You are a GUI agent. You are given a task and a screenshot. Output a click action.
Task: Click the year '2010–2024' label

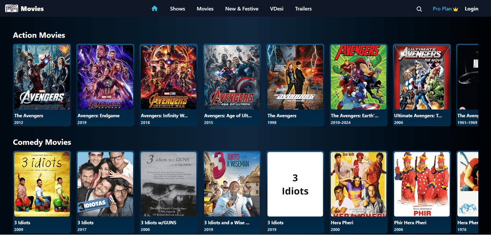click(341, 122)
